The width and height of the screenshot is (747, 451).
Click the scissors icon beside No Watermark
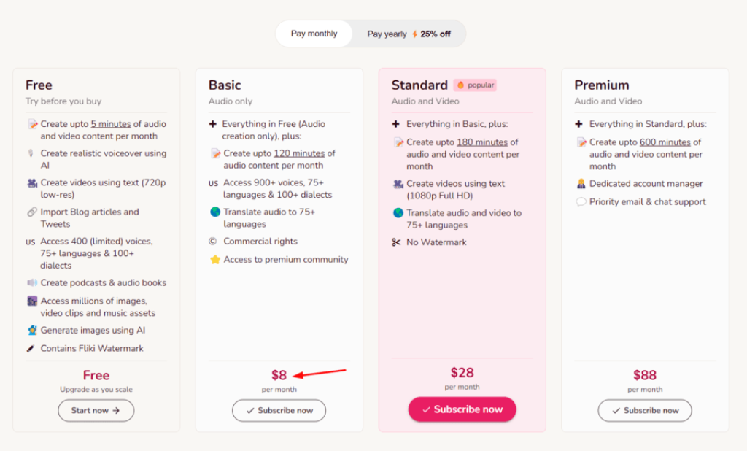396,242
